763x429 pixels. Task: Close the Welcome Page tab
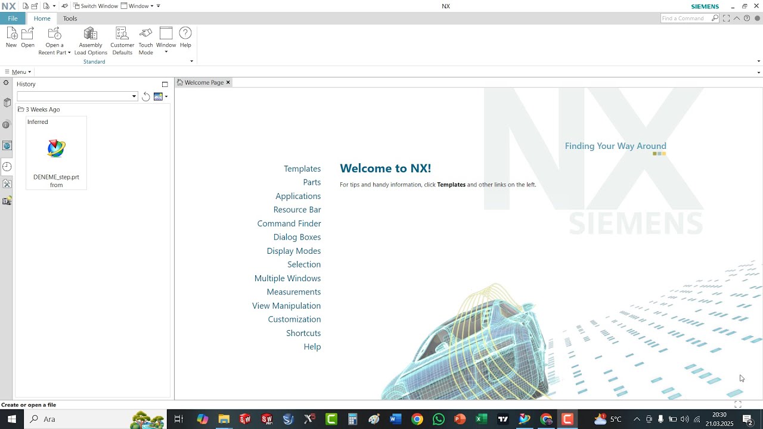click(228, 83)
